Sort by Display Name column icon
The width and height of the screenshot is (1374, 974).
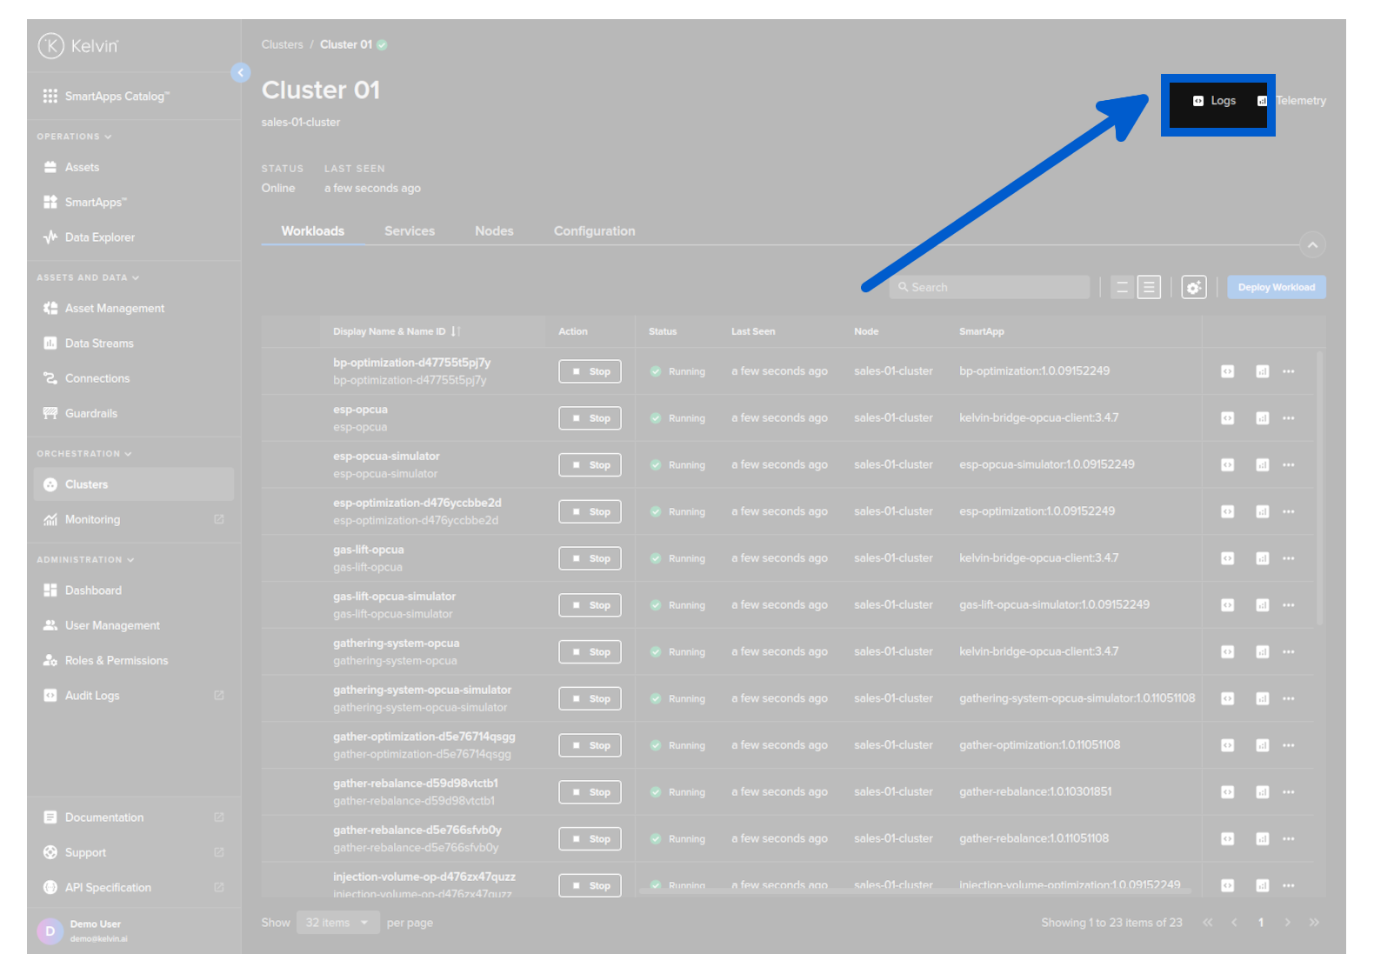(455, 331)
